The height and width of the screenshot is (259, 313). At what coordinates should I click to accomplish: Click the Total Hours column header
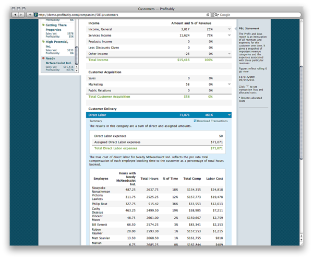149,179
